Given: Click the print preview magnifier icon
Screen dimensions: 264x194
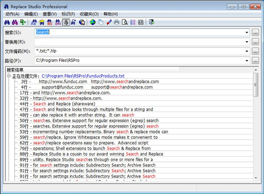Looking at the screenshot, I should click(x=125, y=22).
